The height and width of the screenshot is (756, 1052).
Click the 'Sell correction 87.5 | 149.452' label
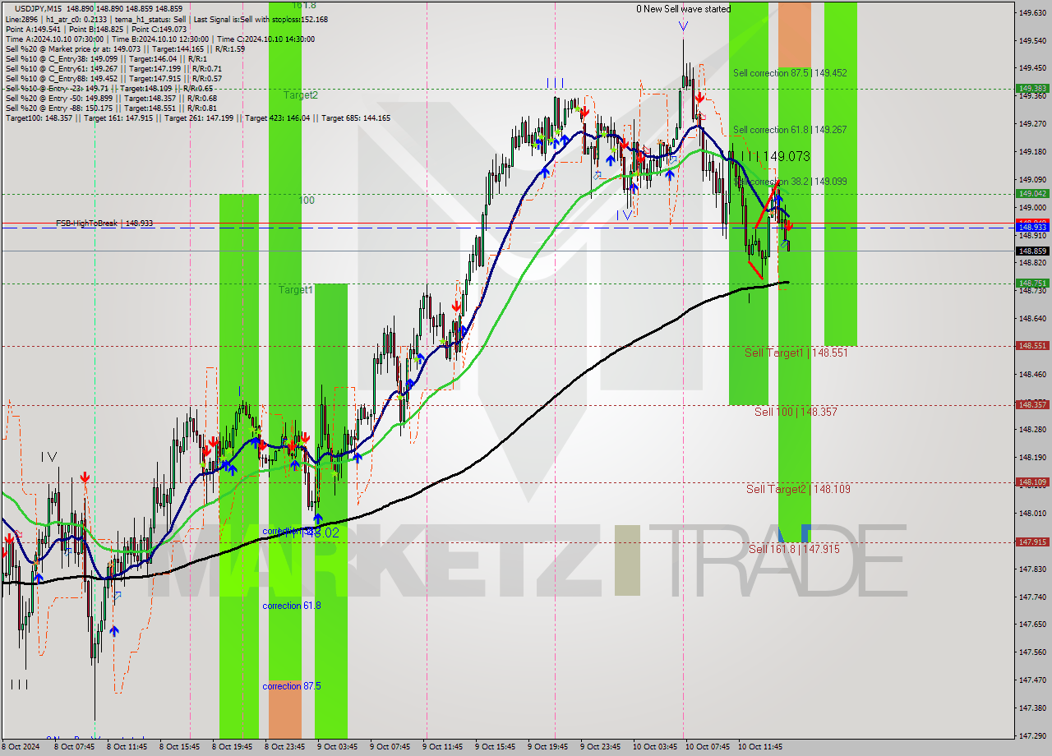coord(790,73)
